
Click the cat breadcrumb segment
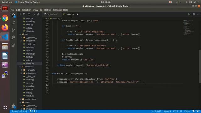click(x=46, y=19)
